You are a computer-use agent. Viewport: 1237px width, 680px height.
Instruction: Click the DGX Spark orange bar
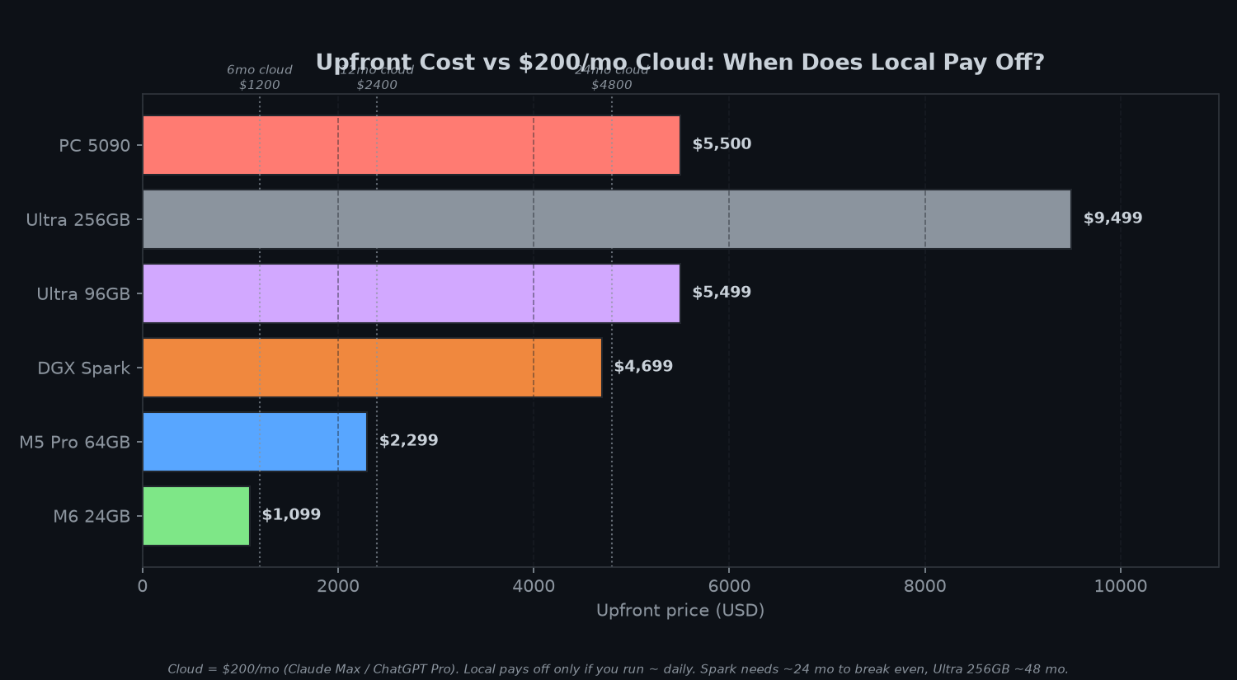(372, 368)
